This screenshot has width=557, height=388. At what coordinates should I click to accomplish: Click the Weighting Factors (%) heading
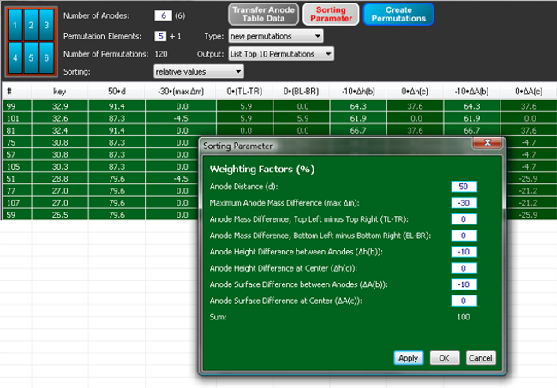(x=262, y=170)
